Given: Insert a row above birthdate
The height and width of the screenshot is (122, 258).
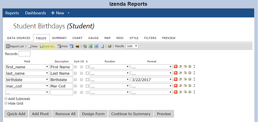Looking at the screenshot, I should click(181, 79).
